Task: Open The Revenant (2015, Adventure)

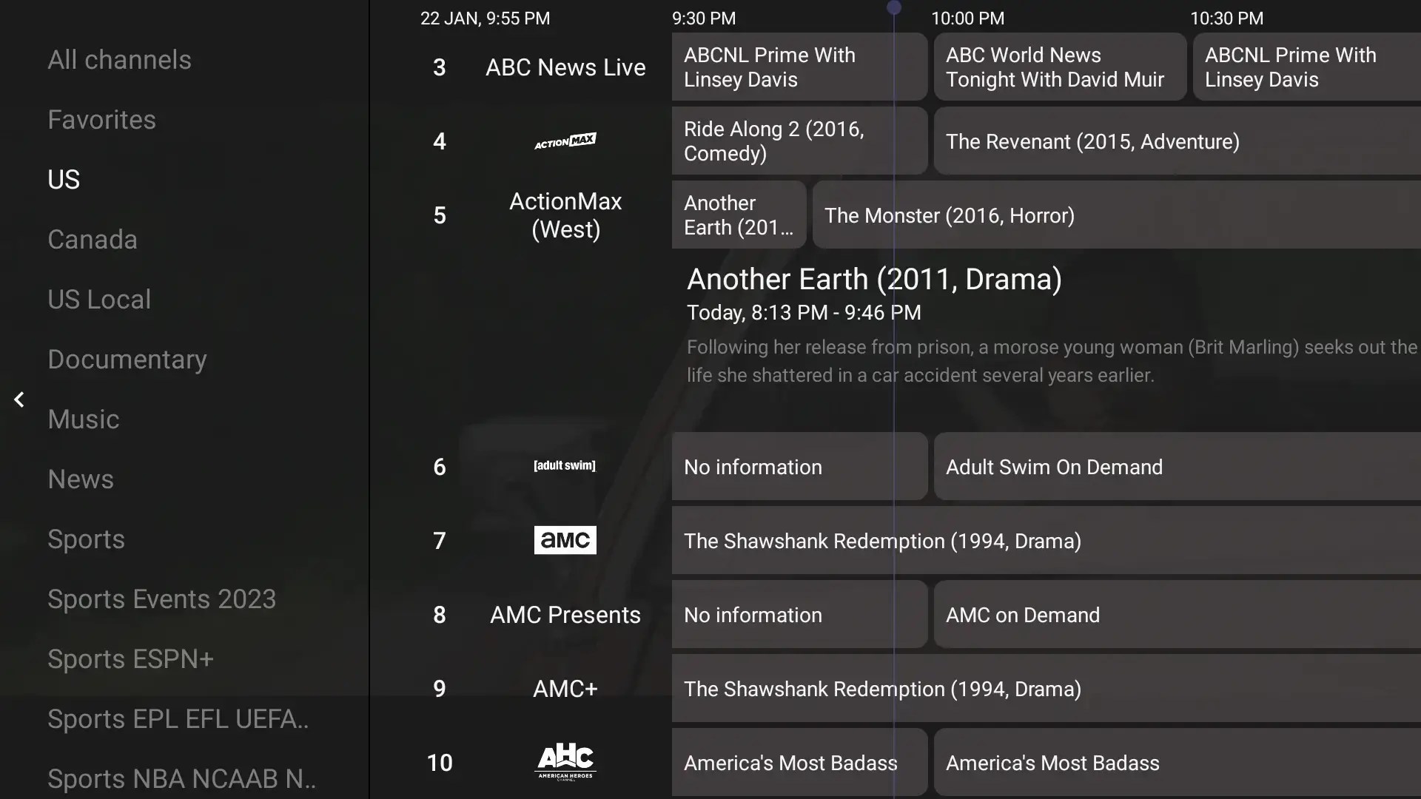Action: pos(1178,141)
